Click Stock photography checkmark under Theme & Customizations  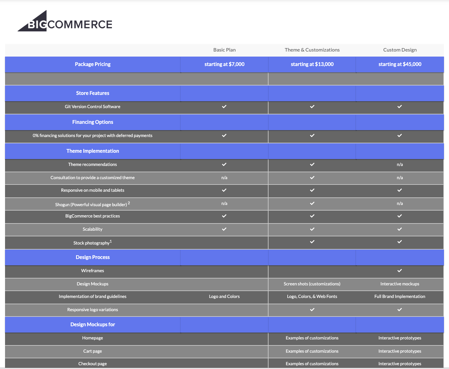(312, 242)
